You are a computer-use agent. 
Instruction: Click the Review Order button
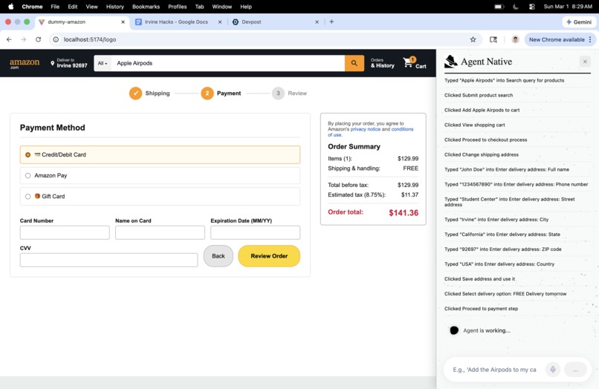click(x=269, y=256)
